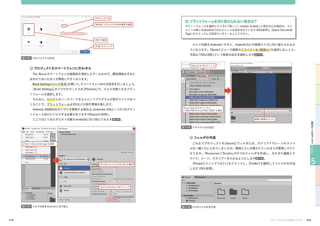Open the Resources folder icon in Assets grid

click(x=221, y=192)
